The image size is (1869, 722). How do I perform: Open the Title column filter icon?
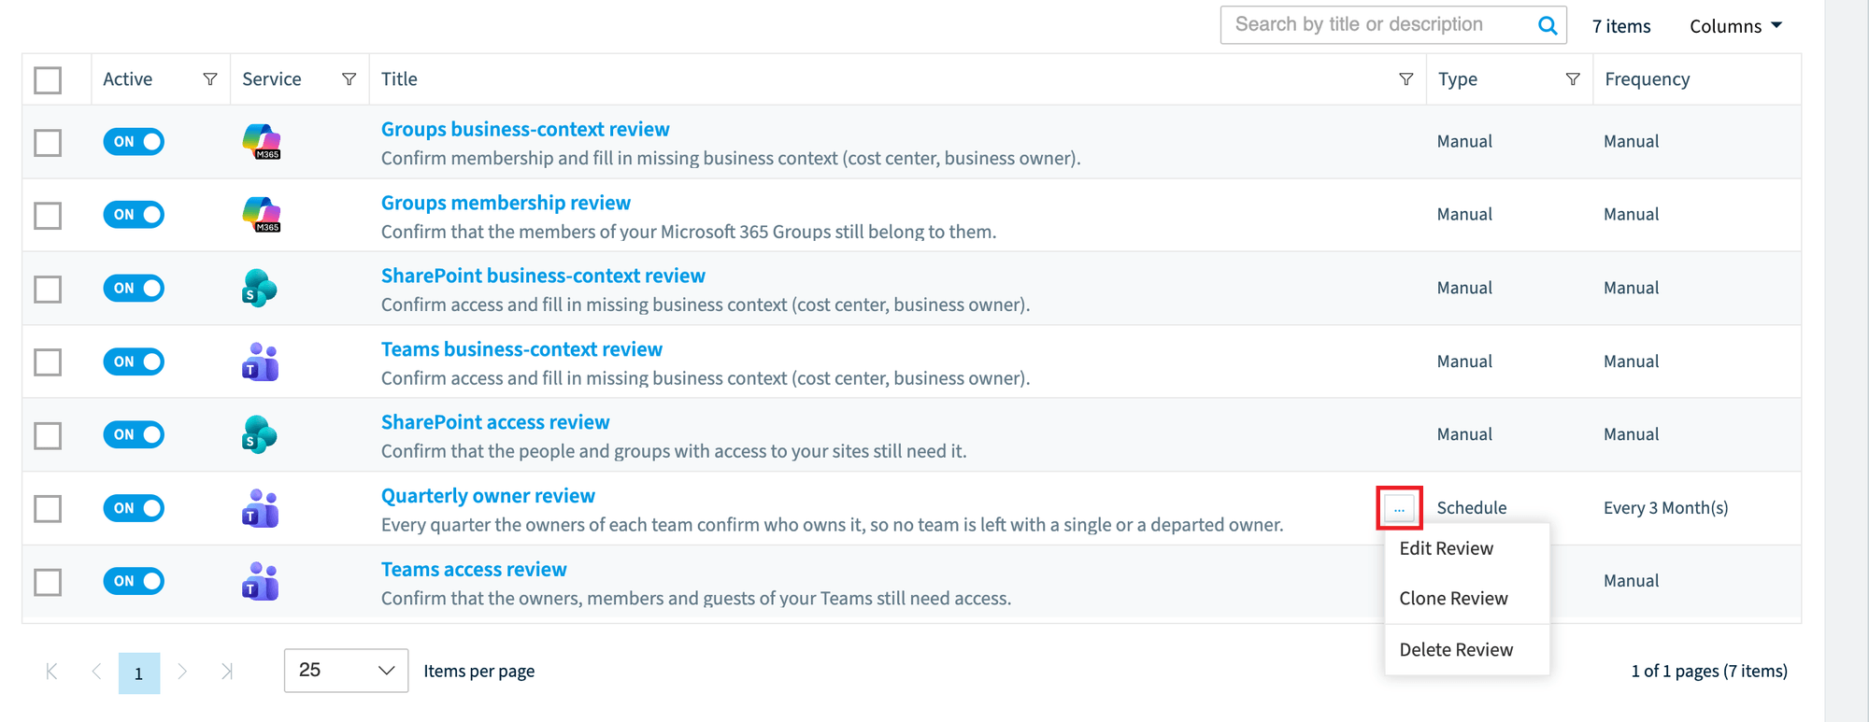point(1405,79)
